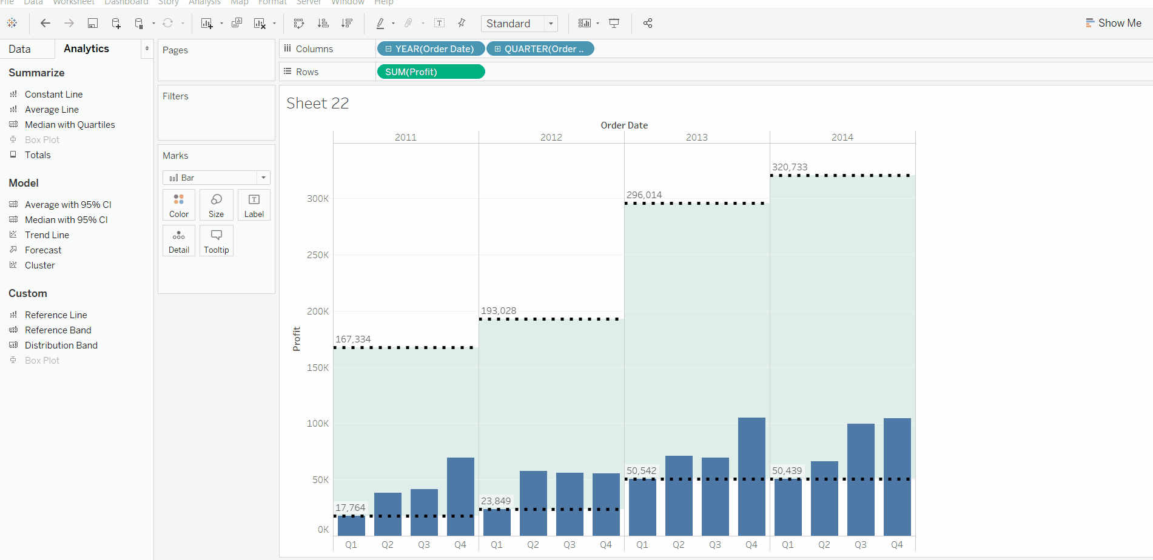
Task: Select Median with Quartiles option
Action: [x=70, y=125]
